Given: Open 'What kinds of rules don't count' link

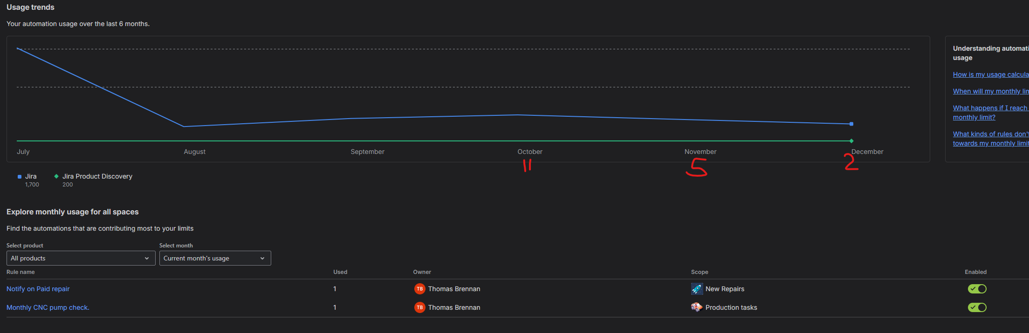Looking at the screenshot, I should pos(991,139).
